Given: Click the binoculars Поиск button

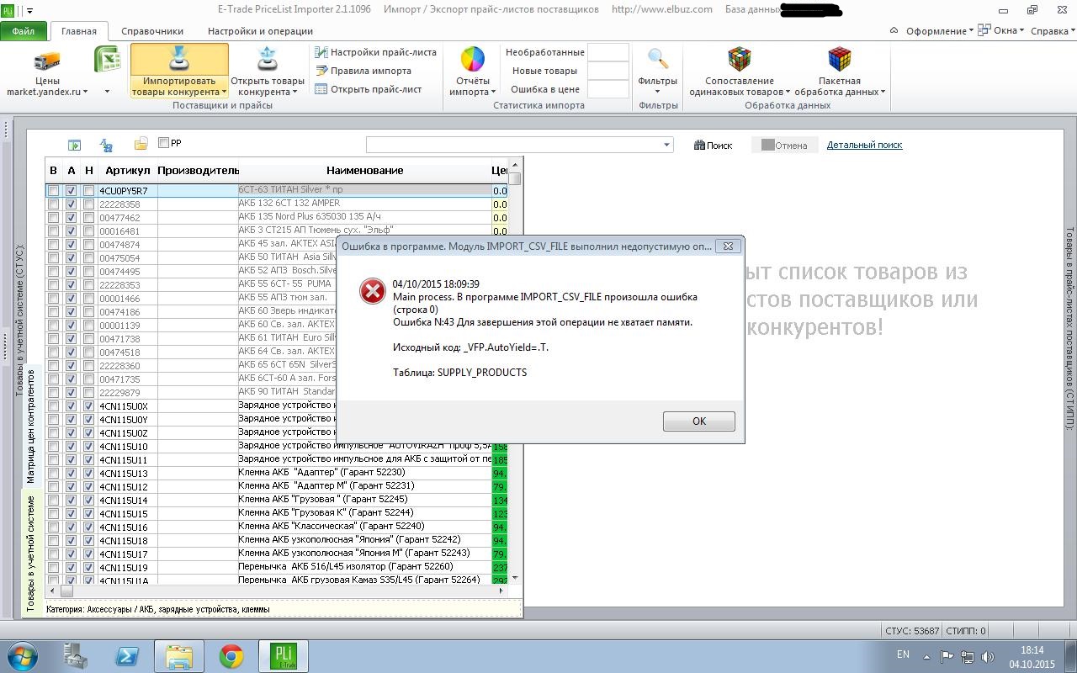Looking at the screenshot, I should coord(713,145).
